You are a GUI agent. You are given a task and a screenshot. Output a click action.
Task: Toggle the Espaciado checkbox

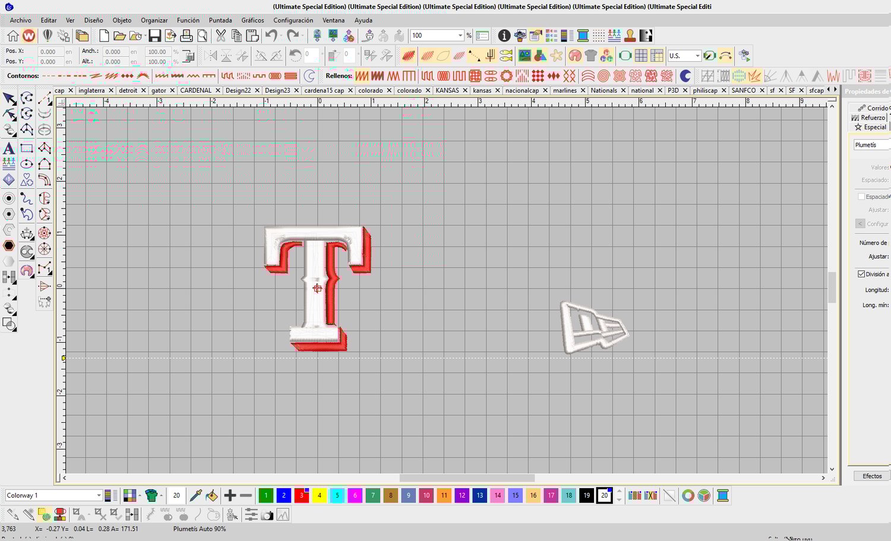[861, 197]
